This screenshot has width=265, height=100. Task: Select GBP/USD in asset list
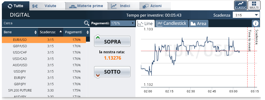(x=44, y=46)
